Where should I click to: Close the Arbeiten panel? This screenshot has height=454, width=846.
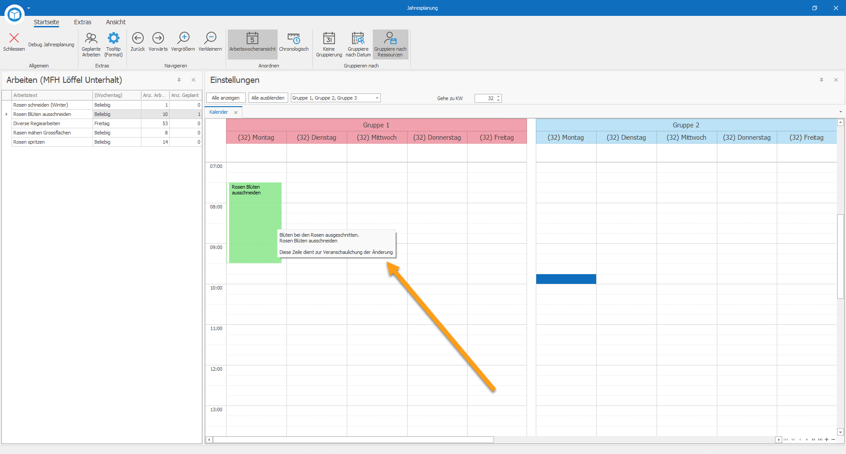pyautogui.click(x=193, y=80)
